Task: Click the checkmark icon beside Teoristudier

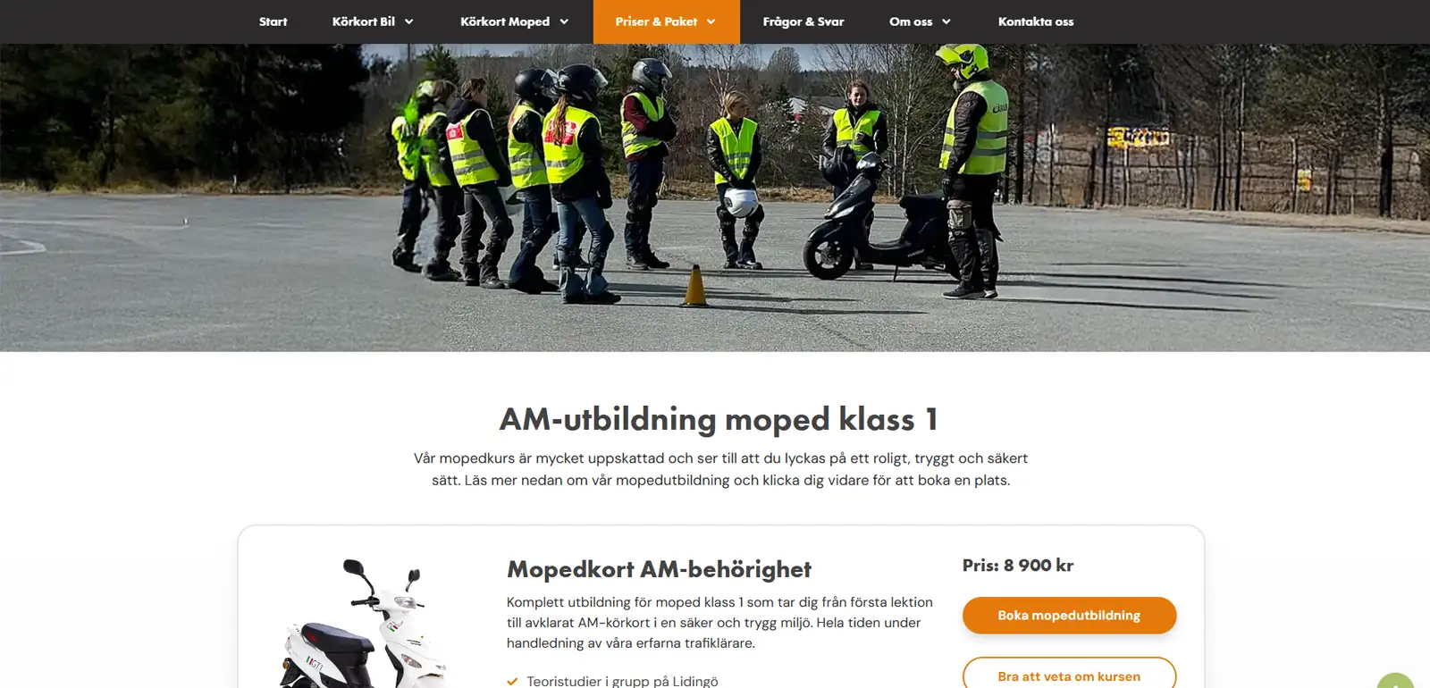Action: pos(512,681)
